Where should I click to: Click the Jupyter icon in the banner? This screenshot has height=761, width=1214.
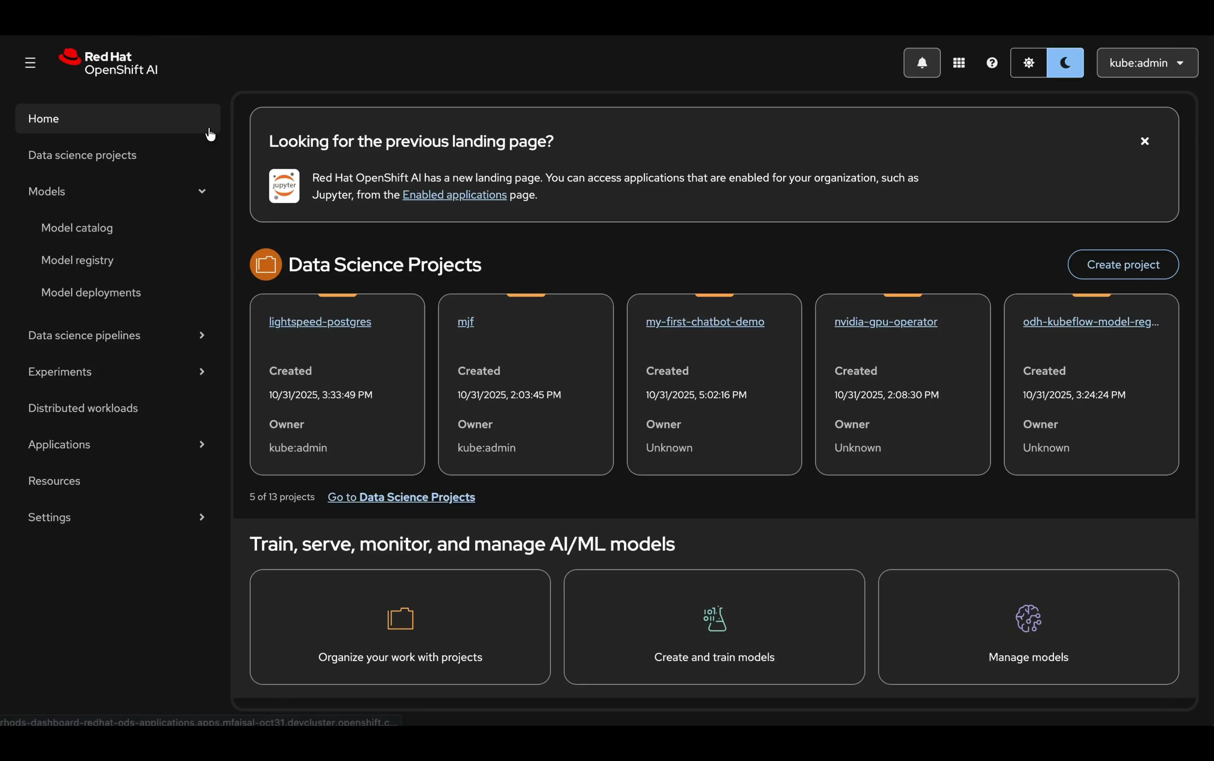pyautogui.click(x=283, y=185)
